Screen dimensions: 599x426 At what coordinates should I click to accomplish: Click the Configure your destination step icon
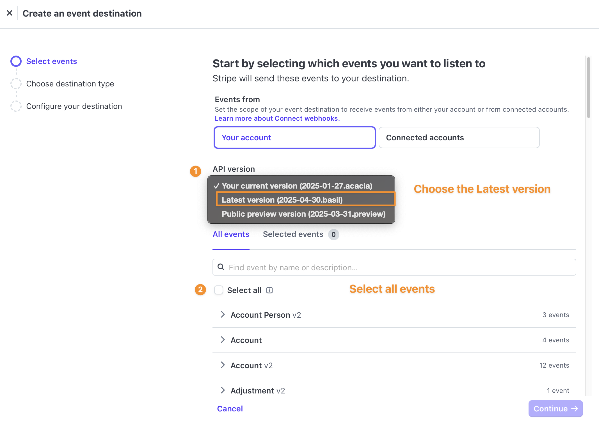click(x=16, y=106)
